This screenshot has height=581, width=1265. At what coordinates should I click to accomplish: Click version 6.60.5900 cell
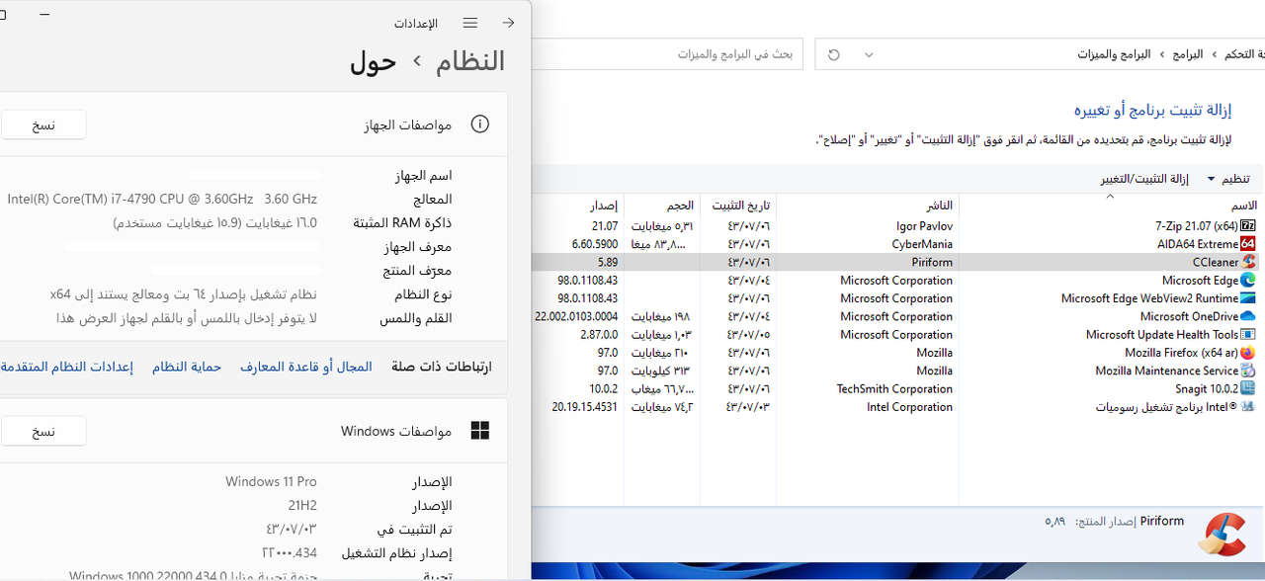pos(595,244)
